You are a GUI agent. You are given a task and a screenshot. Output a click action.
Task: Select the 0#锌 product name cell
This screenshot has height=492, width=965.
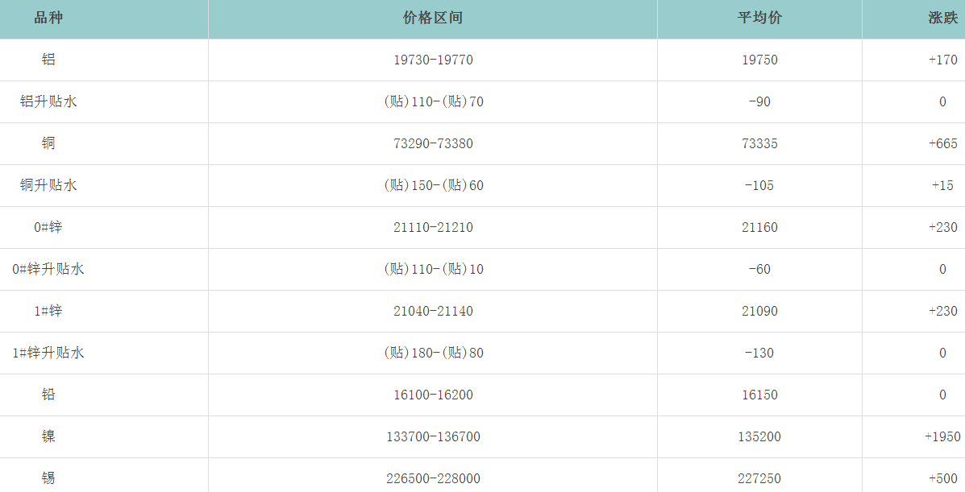click(48, 228)
